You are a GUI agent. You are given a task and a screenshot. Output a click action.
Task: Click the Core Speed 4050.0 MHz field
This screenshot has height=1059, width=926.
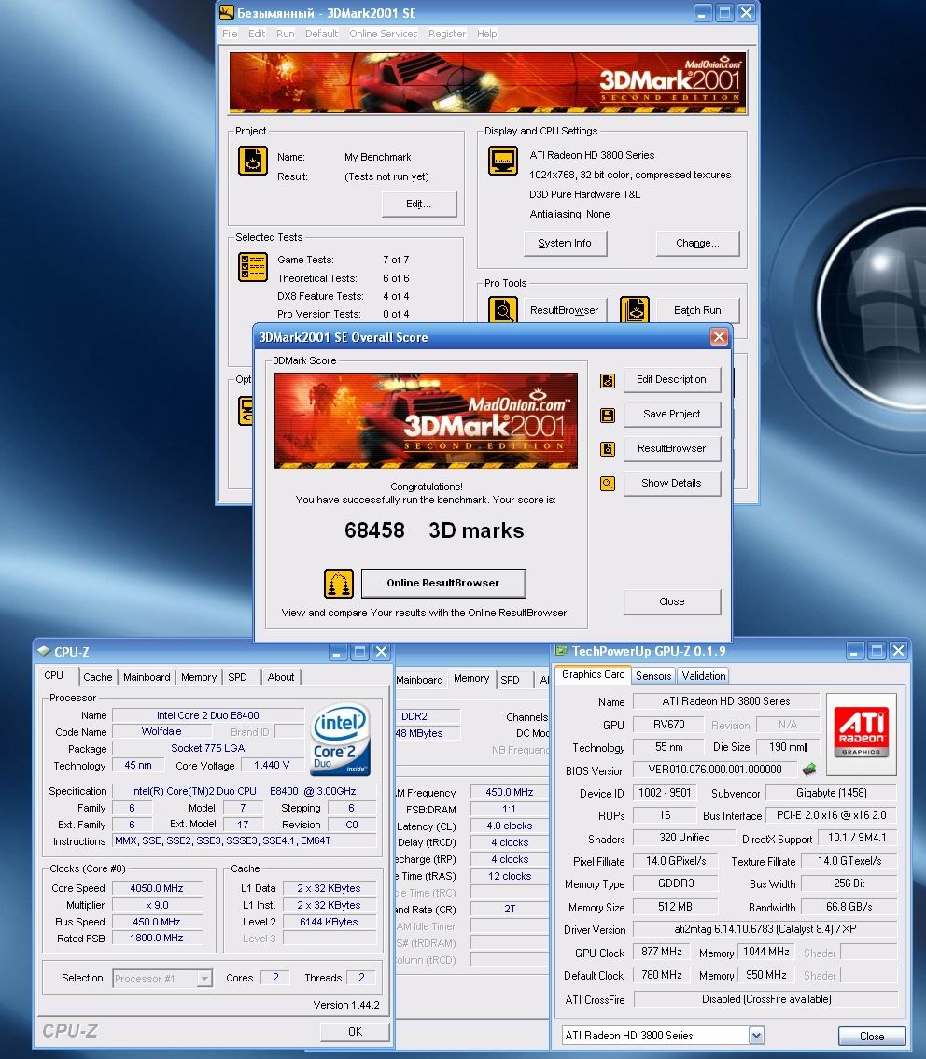157,888
